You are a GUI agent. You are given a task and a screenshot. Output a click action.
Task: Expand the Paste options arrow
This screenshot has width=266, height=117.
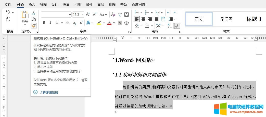(x=25, y=25)
